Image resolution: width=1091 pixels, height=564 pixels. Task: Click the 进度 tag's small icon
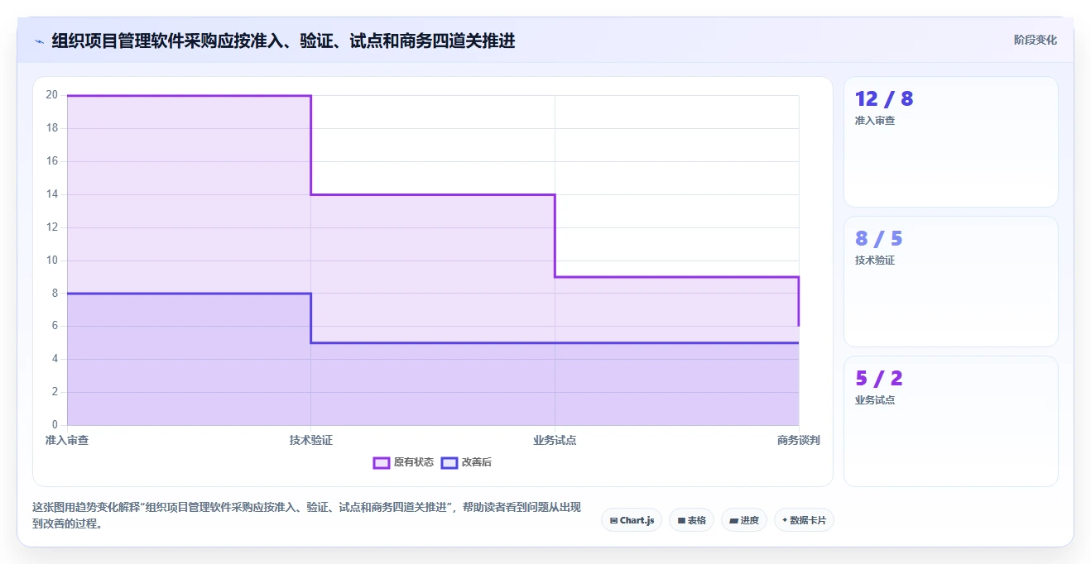tap(734, 520)
